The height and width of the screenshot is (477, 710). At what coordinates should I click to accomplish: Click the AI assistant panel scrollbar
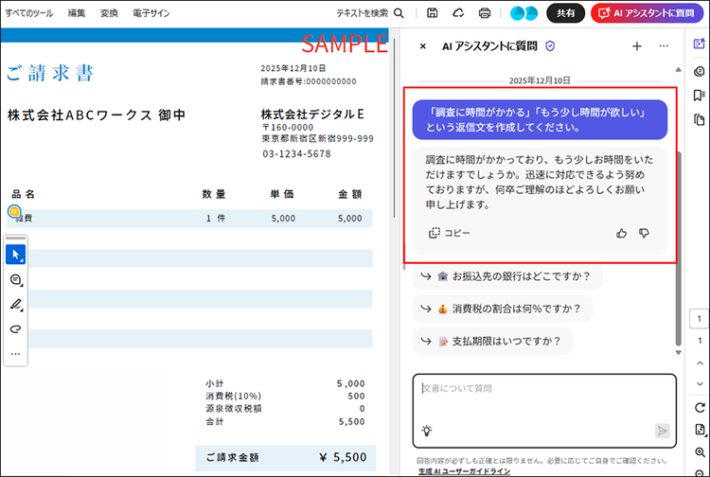(678, 237)
